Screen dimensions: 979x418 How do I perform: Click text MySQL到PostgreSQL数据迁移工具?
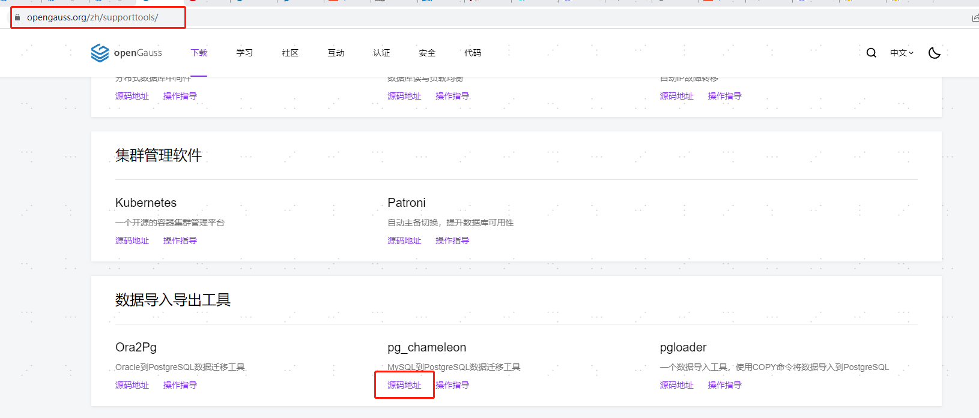pyautogui.click(x=454, y=367)
